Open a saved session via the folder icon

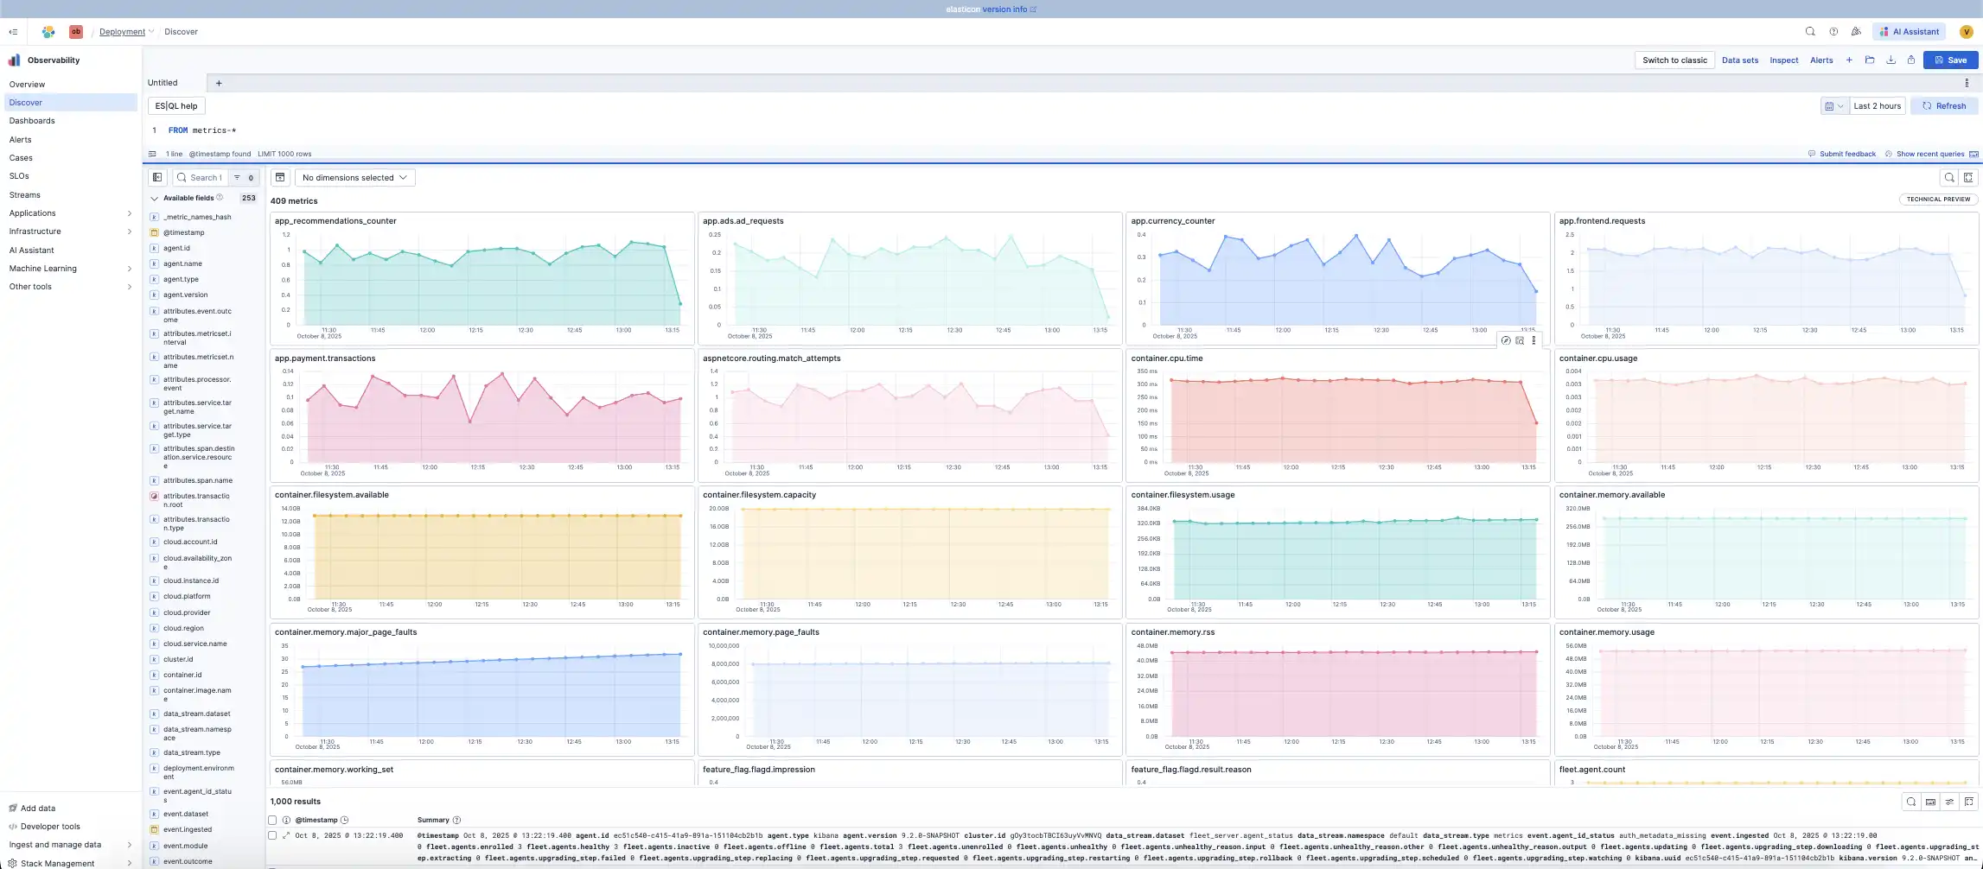pyautogui.click(x=1870, y=60)
